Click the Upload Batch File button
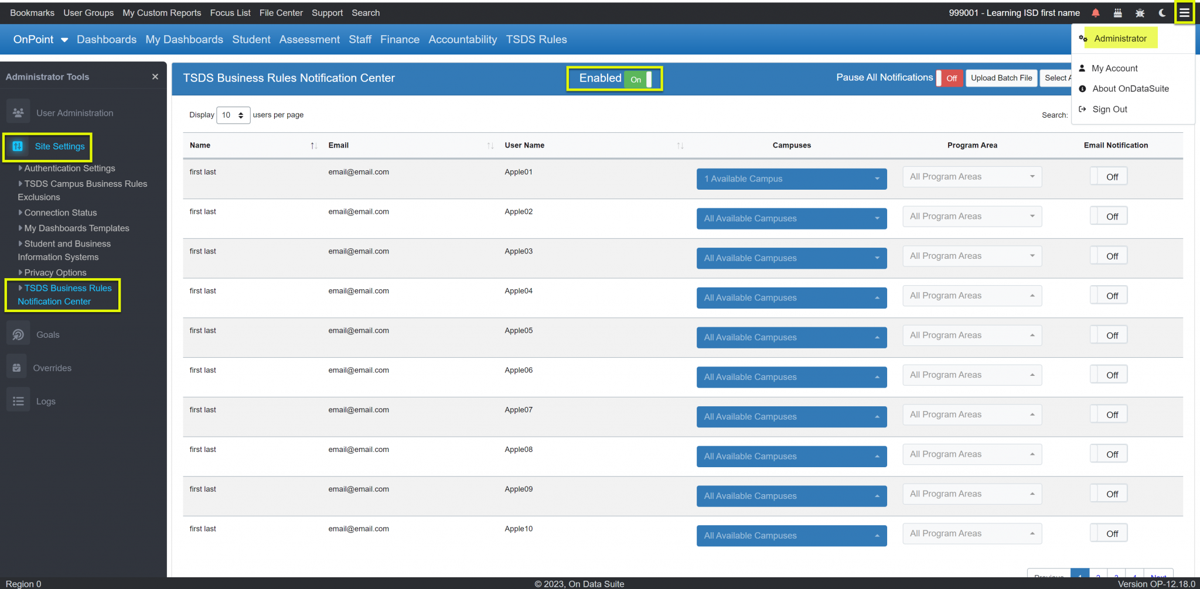 [1001, 77]
